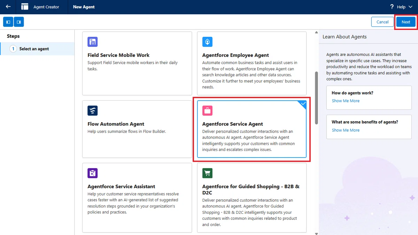The width and height of the screenshot is (418, 235).
Task: Click the Help question mark icon
Action: pyautogui.click(x=392, y=7)
